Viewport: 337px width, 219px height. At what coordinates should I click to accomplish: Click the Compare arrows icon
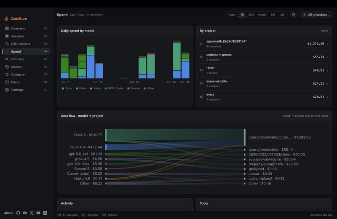[x=7, y=75]
